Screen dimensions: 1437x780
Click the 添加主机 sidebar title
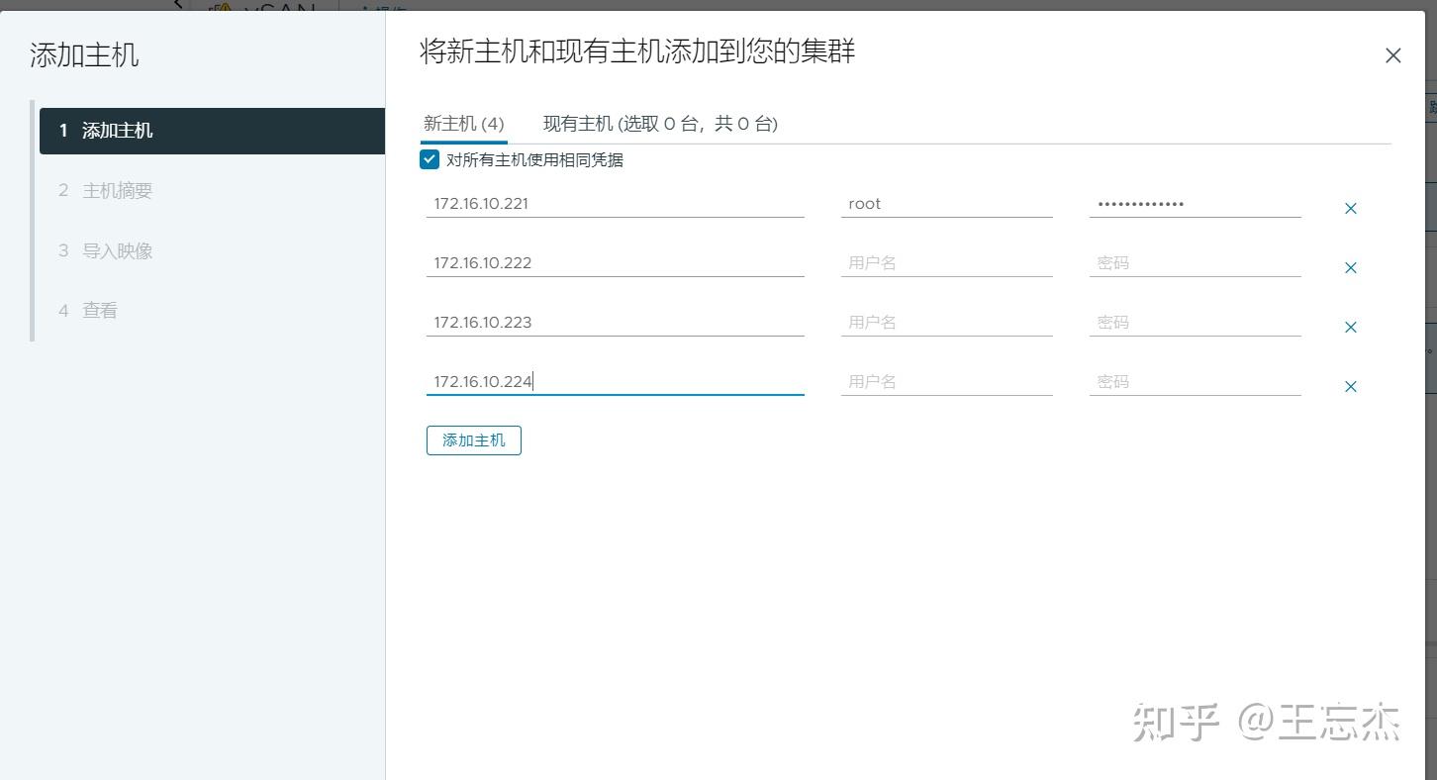84,55
